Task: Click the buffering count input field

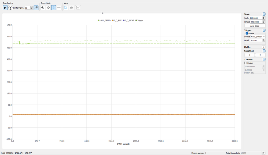Action: pos(27,8)
